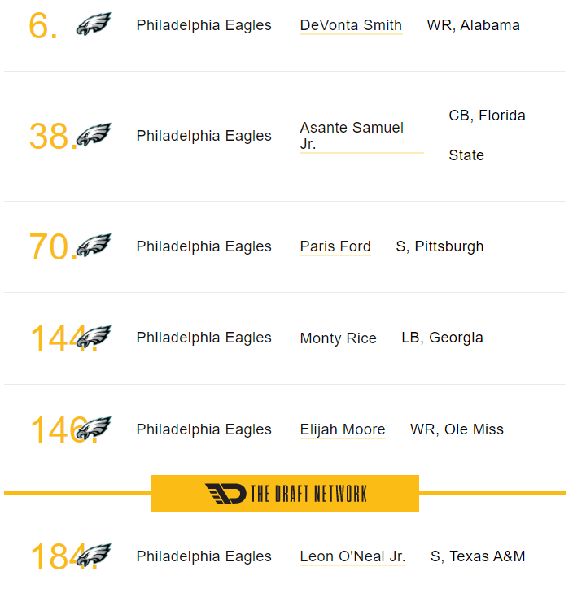Click S, Texas A&M position text

tap(478, 556)
